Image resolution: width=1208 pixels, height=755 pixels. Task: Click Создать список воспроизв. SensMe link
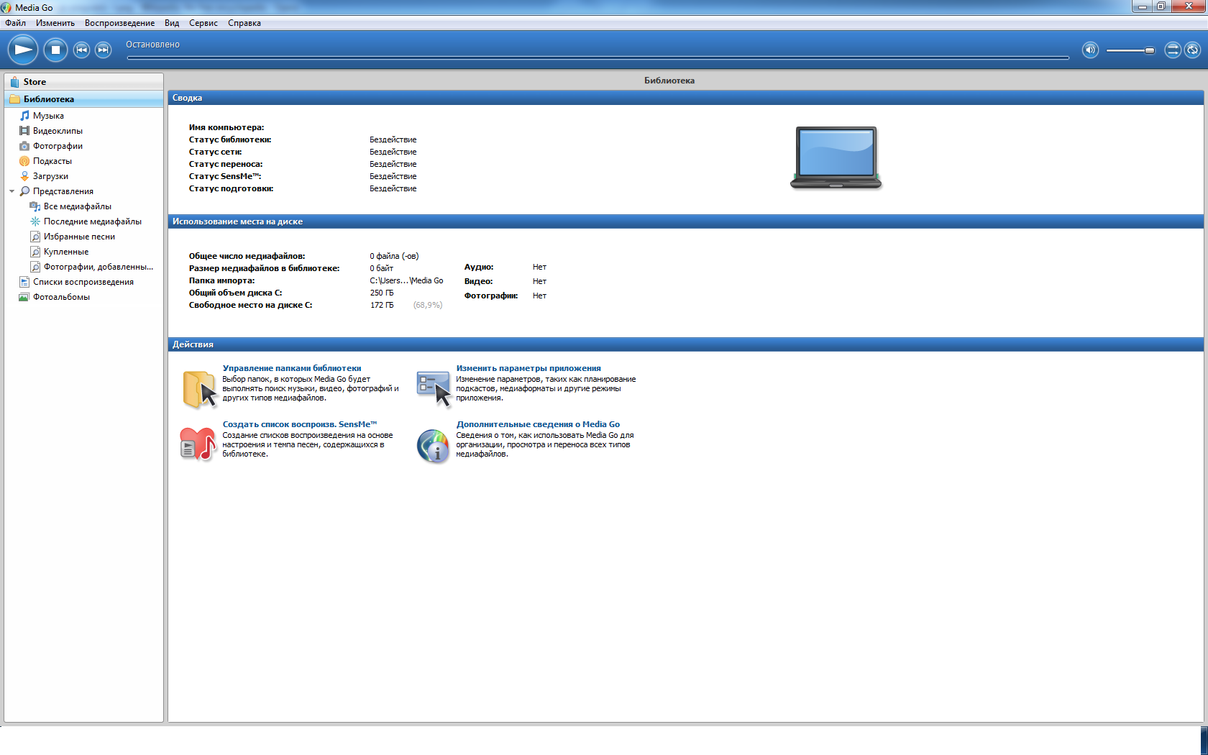(300, 424)
